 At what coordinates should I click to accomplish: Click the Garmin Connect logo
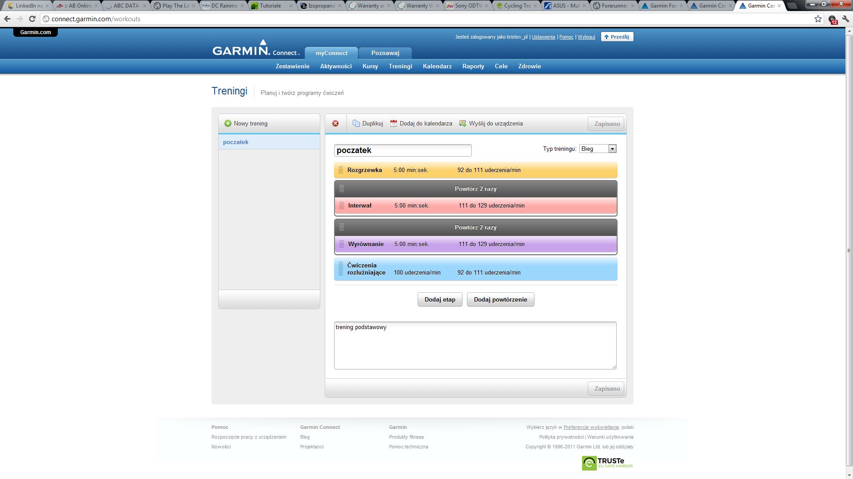point(256,48)
